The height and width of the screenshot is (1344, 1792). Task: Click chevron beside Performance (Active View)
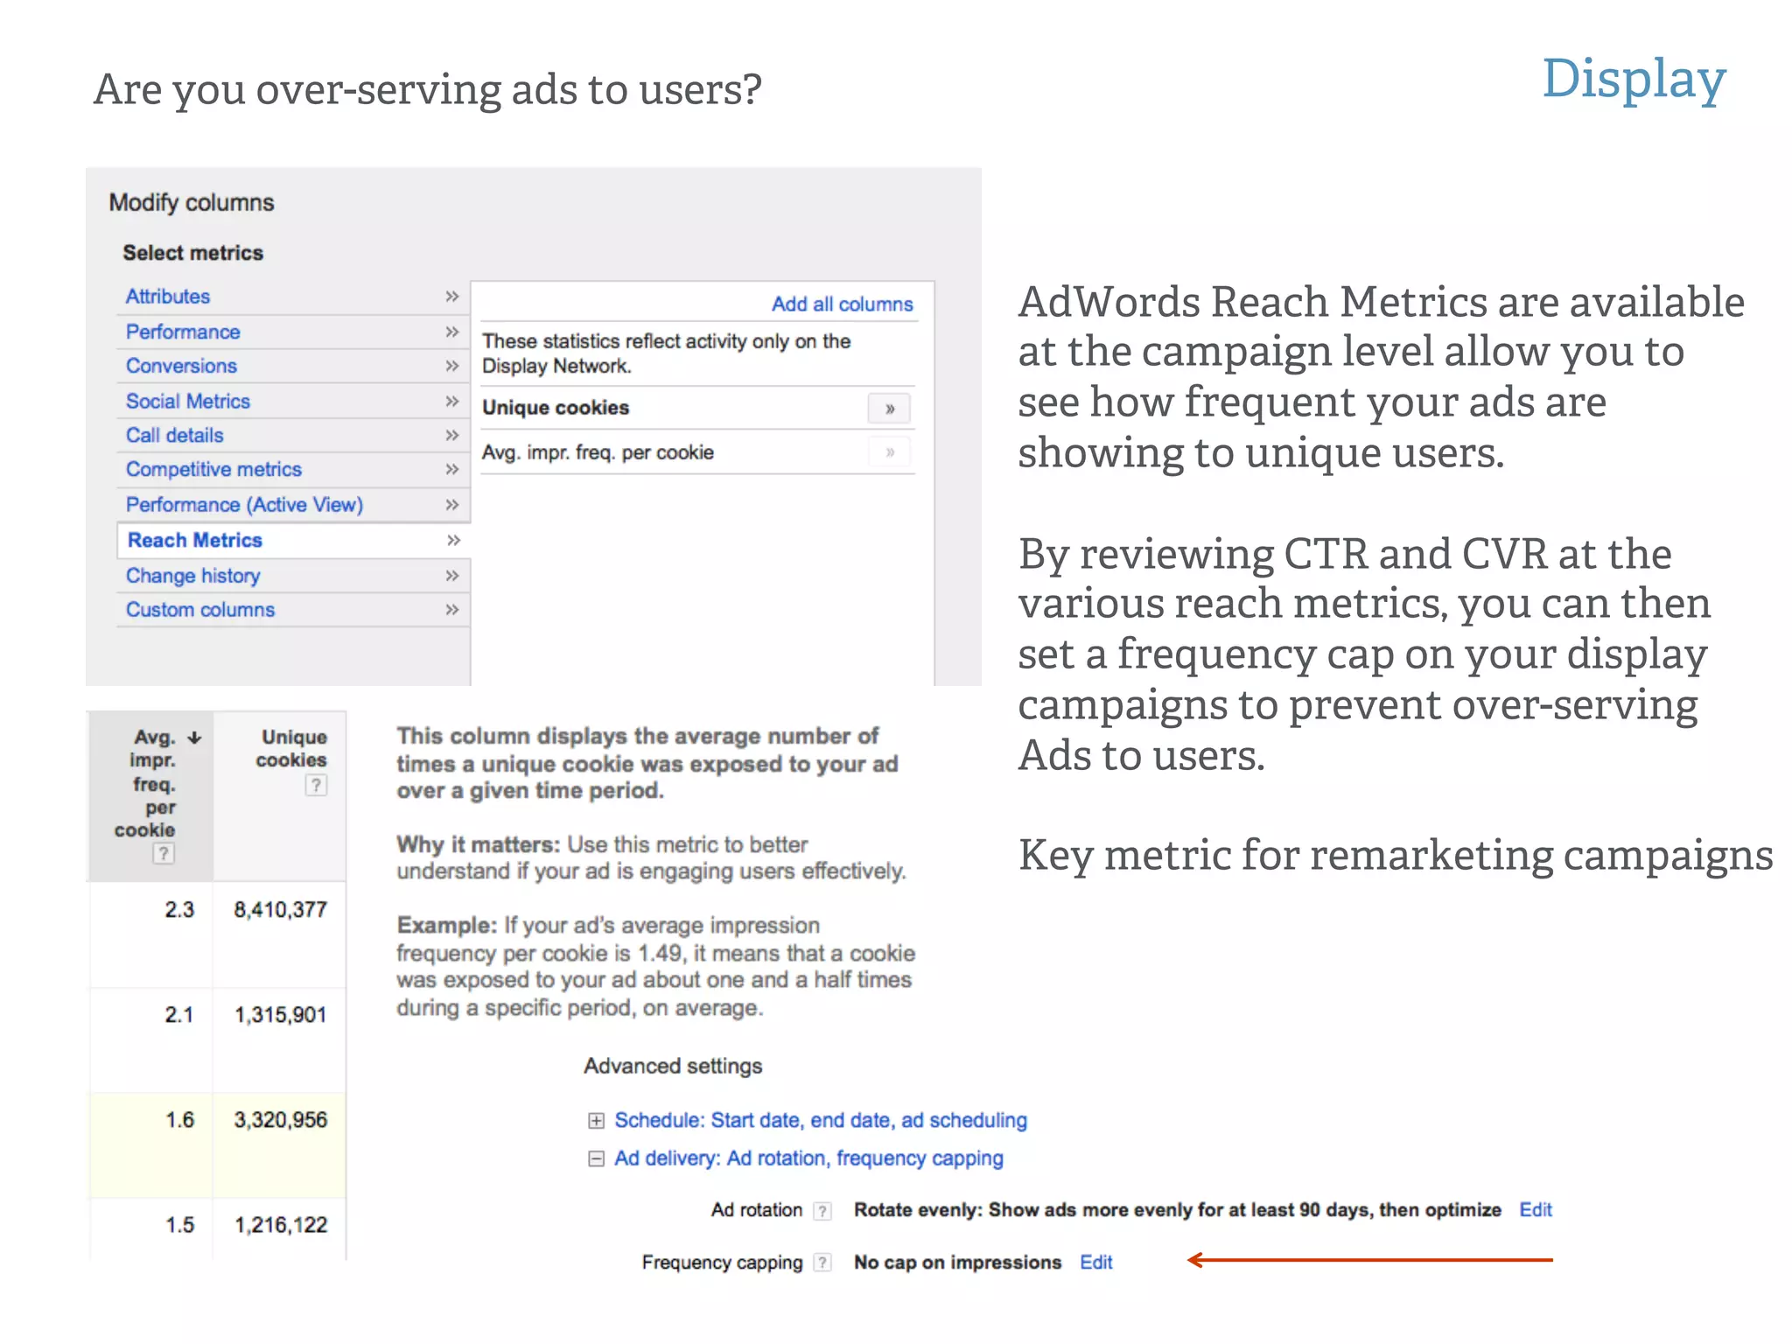(x=452, y=505)
